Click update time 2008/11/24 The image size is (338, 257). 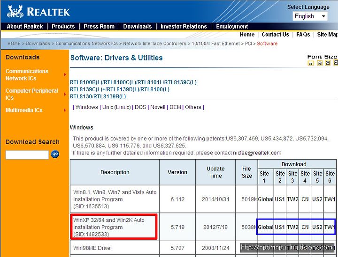[x=215, y=248]
